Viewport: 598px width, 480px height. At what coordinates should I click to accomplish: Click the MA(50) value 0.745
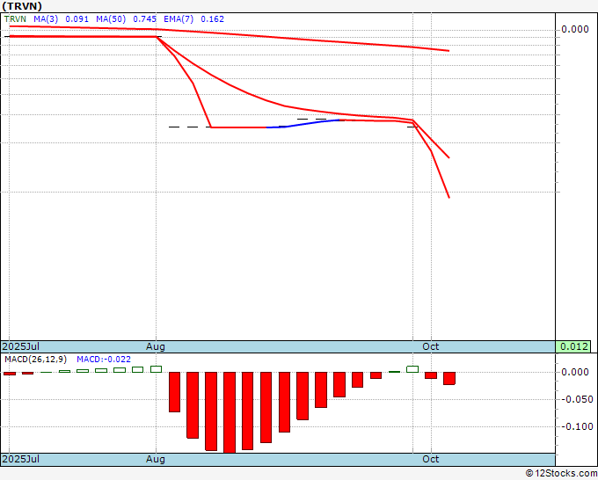[144, 19]
